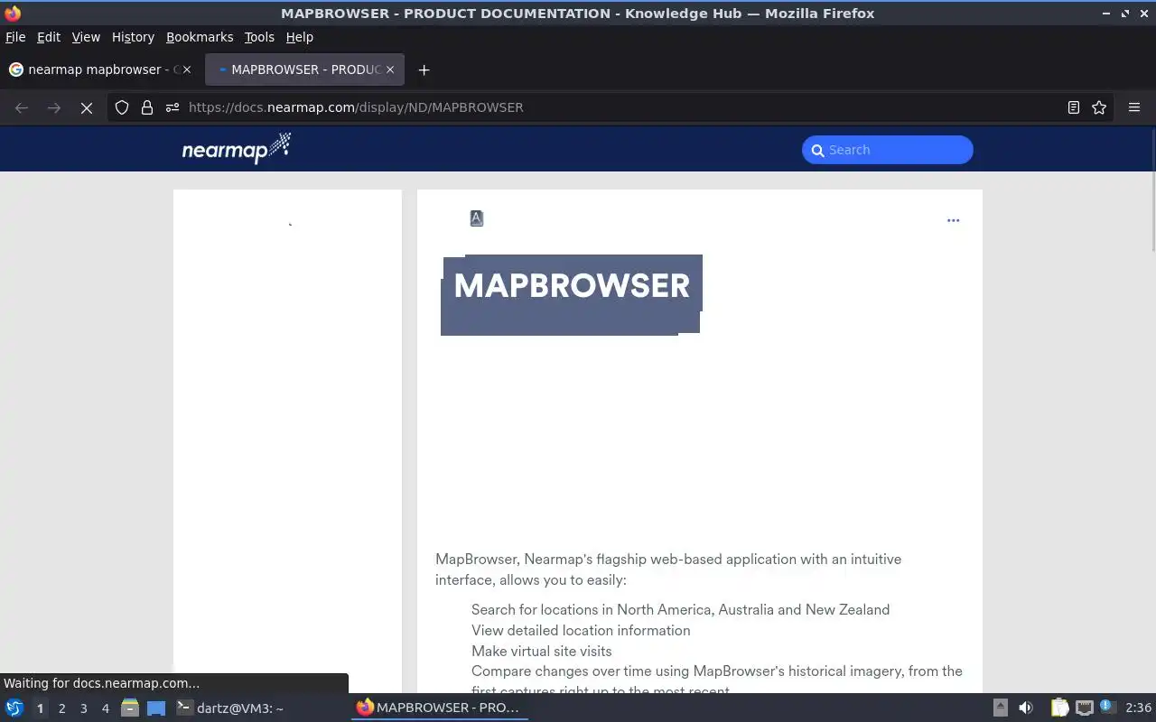Open the update notification tray icon
Screen dimensions: 1156x722
pos(1108,708)
